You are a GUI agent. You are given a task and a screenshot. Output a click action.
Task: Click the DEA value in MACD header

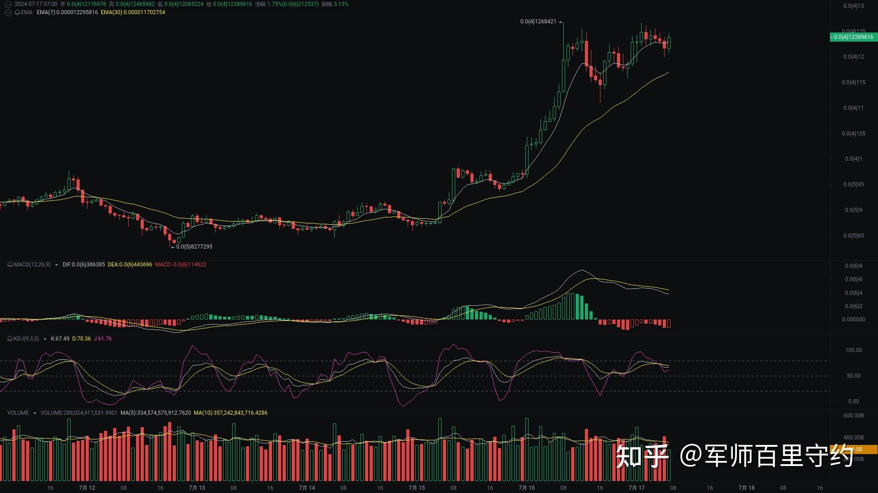click(x=130, y=265)
